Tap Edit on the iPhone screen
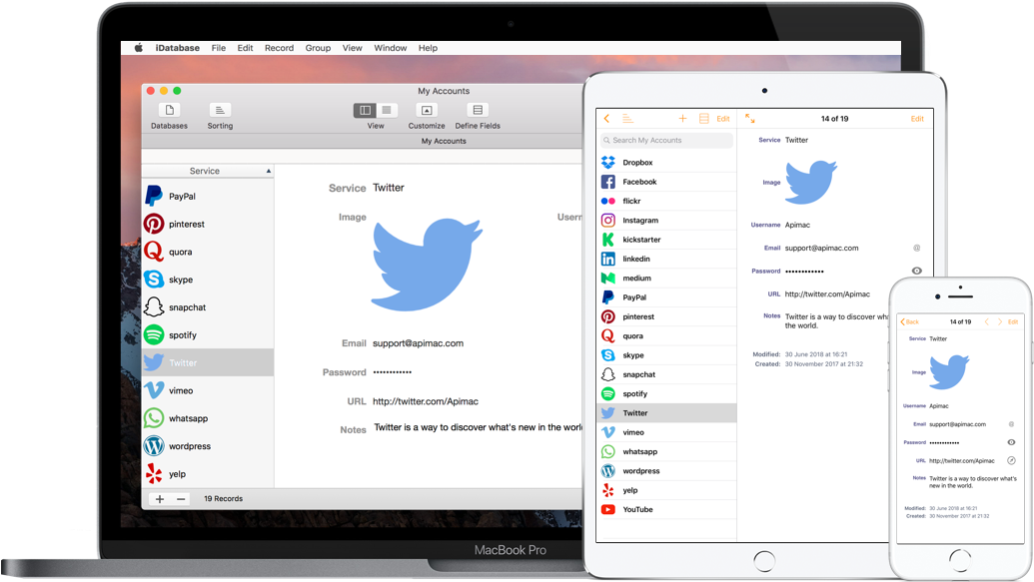Image resolution: width=1034 pixels, height=582 pixels. pos(1013,321)
